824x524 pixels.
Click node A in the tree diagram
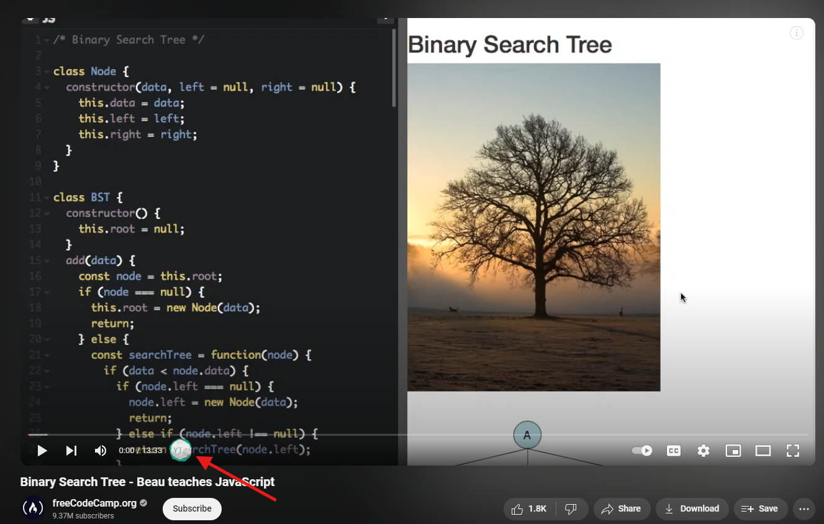click(x=527, y=435)
